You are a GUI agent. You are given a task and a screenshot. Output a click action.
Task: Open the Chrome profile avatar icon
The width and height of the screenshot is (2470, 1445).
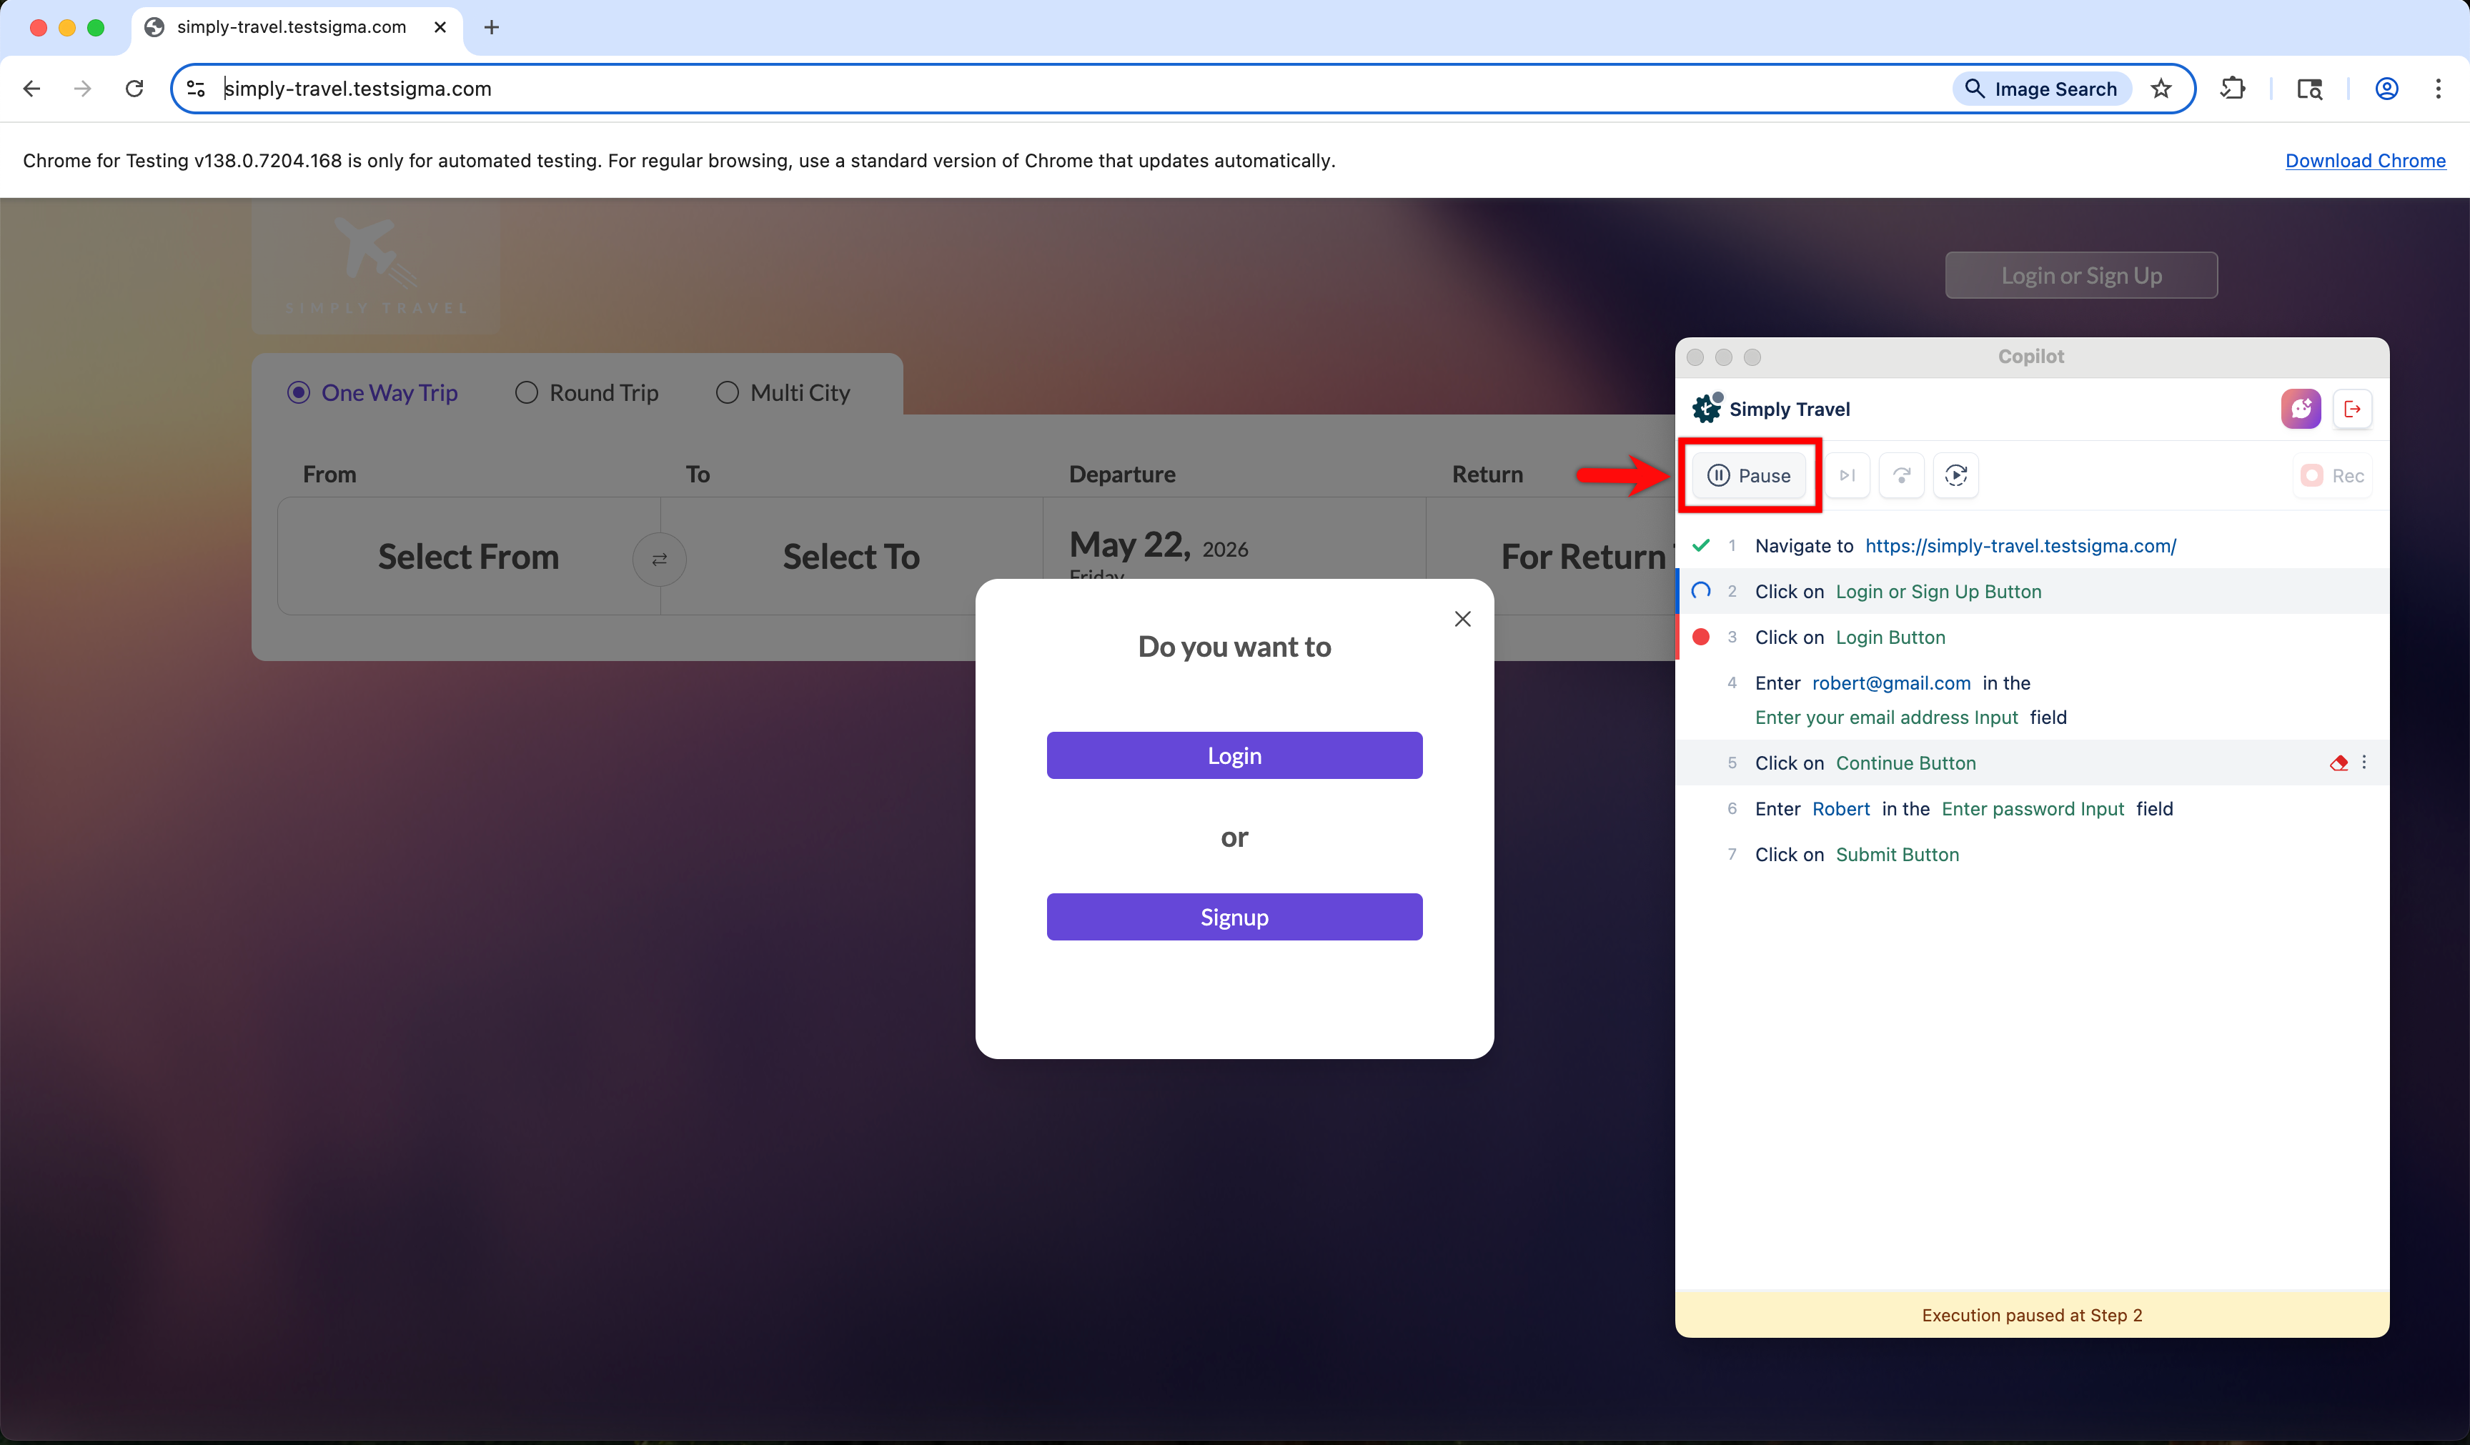tap(2386, 89)
